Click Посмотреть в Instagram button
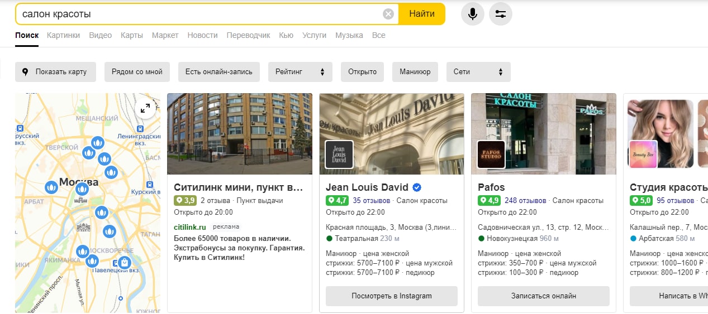Viewport: 708px width, 314px height. (392, 296)
